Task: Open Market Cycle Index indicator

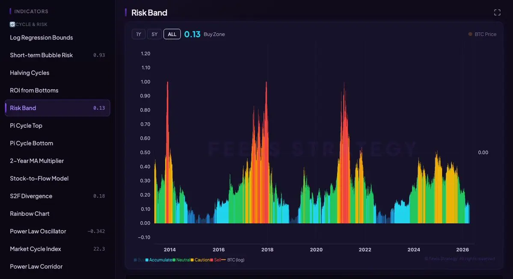Action: [x=57, y=249]
